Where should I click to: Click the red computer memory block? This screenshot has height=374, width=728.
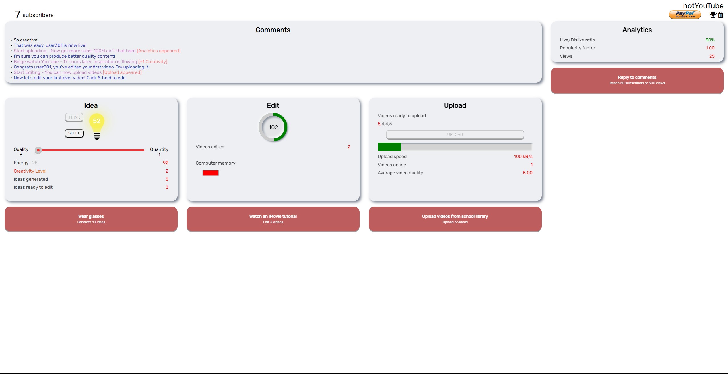tap(211, 173)
